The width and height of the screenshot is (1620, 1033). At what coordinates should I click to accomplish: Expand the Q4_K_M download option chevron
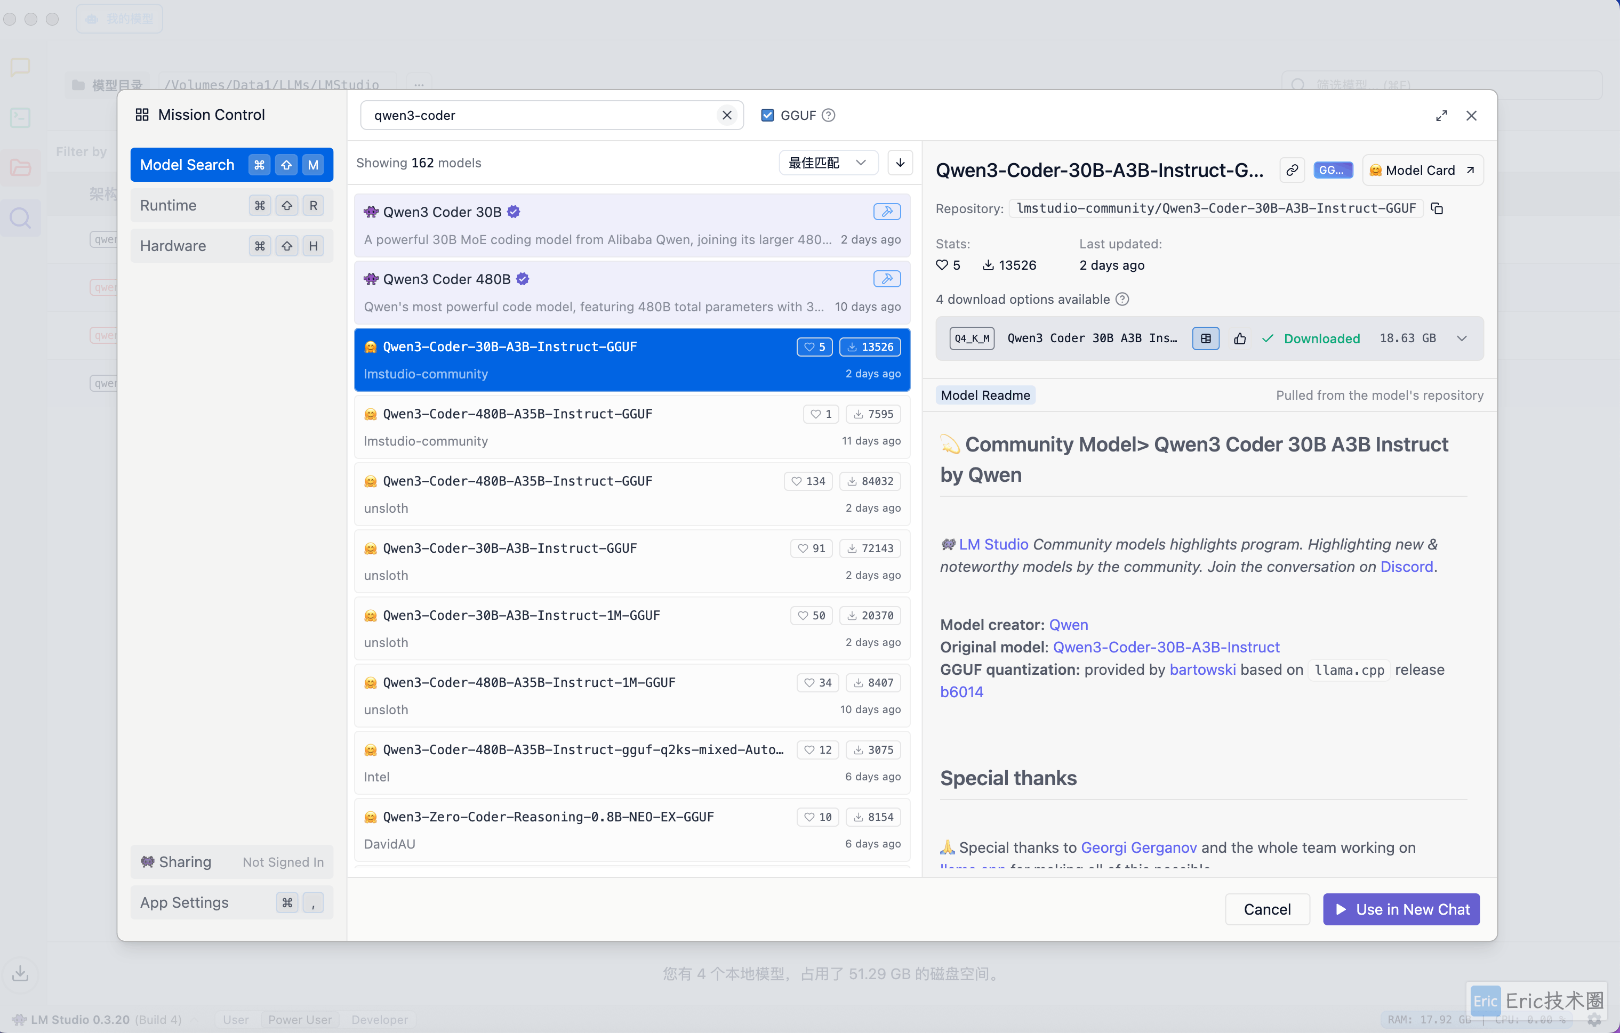tap(1461, 338)
